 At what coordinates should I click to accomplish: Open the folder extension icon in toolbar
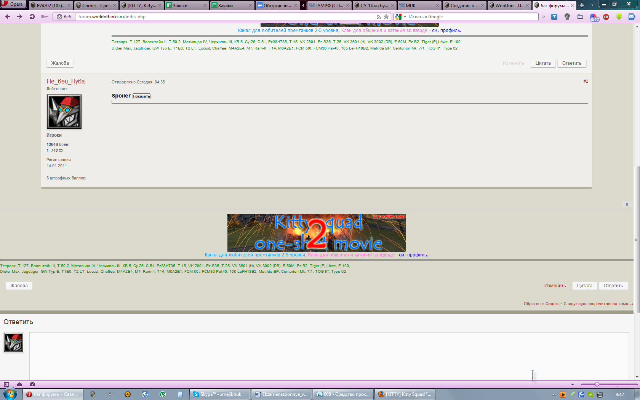pyautogui.click(x=580, y=17)
